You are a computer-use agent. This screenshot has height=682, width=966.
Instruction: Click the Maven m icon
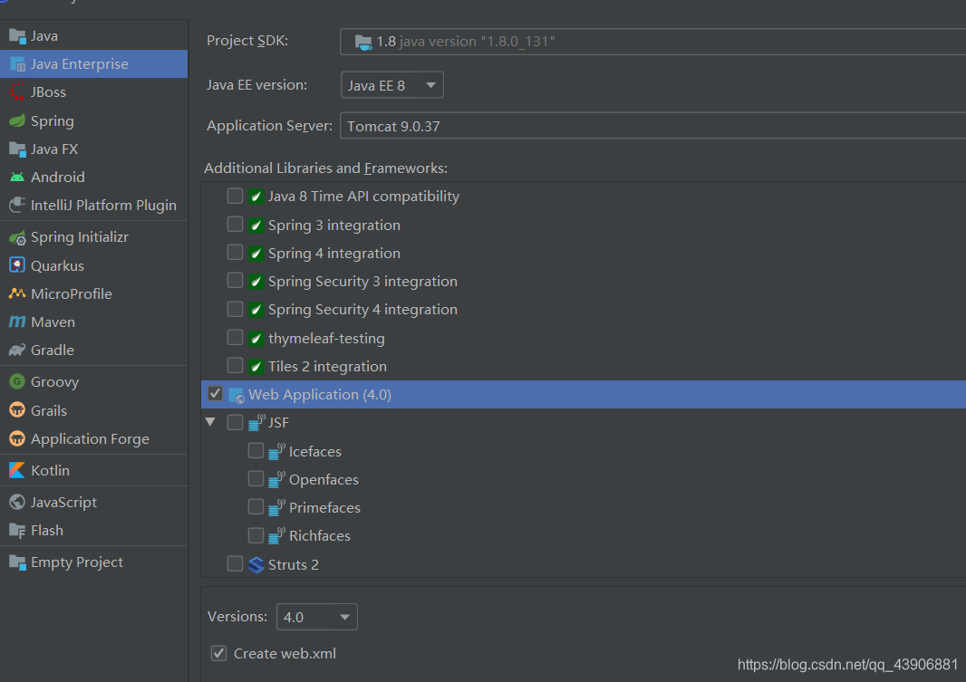coord(17,322)
